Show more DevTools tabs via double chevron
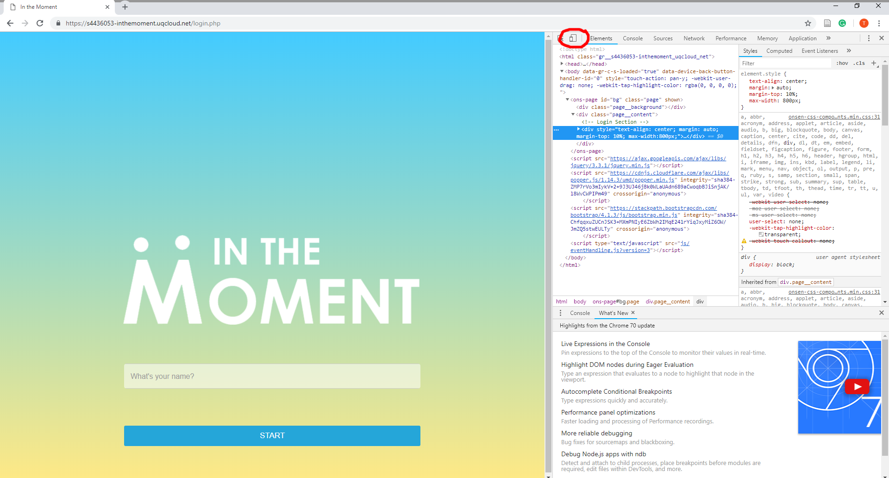 tap(828, 38)
